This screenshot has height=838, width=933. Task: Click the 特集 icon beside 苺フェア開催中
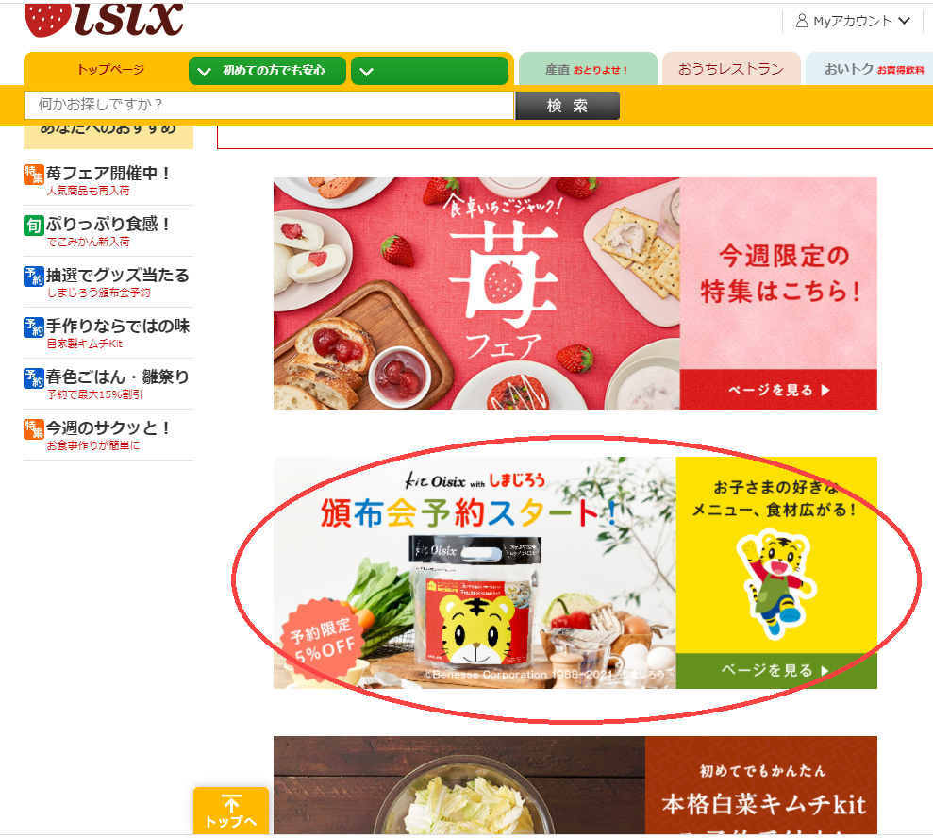coord(33,175)
